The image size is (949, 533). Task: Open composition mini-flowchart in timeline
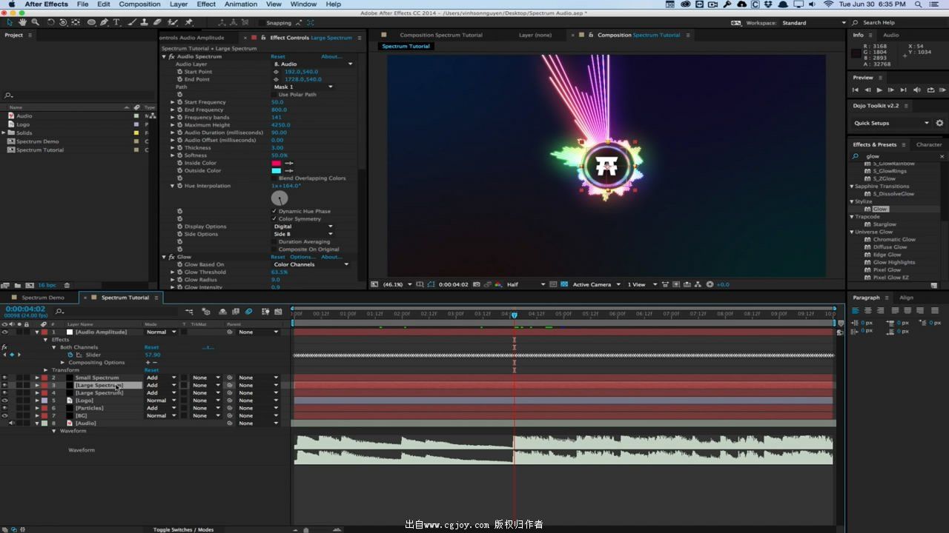tap(190, 312)
